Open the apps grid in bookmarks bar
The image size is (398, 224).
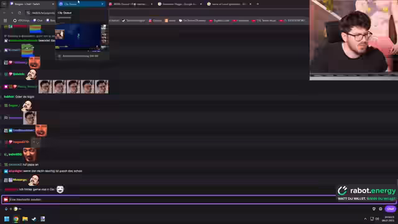(6, 21)
